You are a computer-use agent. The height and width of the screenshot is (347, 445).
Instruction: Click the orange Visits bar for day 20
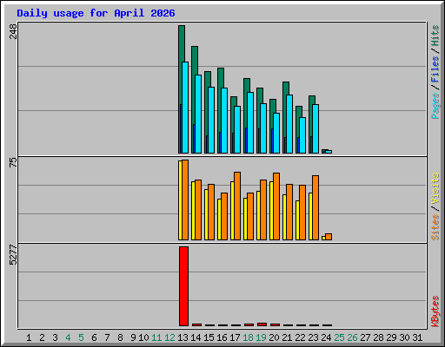(x=276, y=206)
